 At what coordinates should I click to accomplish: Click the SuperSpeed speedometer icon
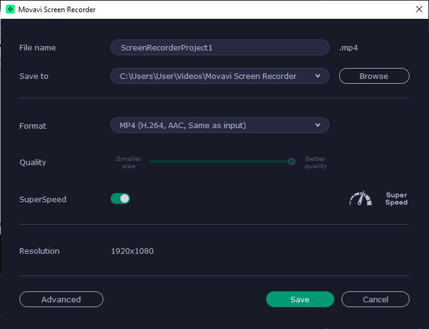pos(360,198)
